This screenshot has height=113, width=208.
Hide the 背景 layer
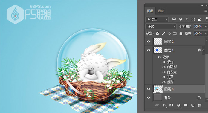pos(149,97)
